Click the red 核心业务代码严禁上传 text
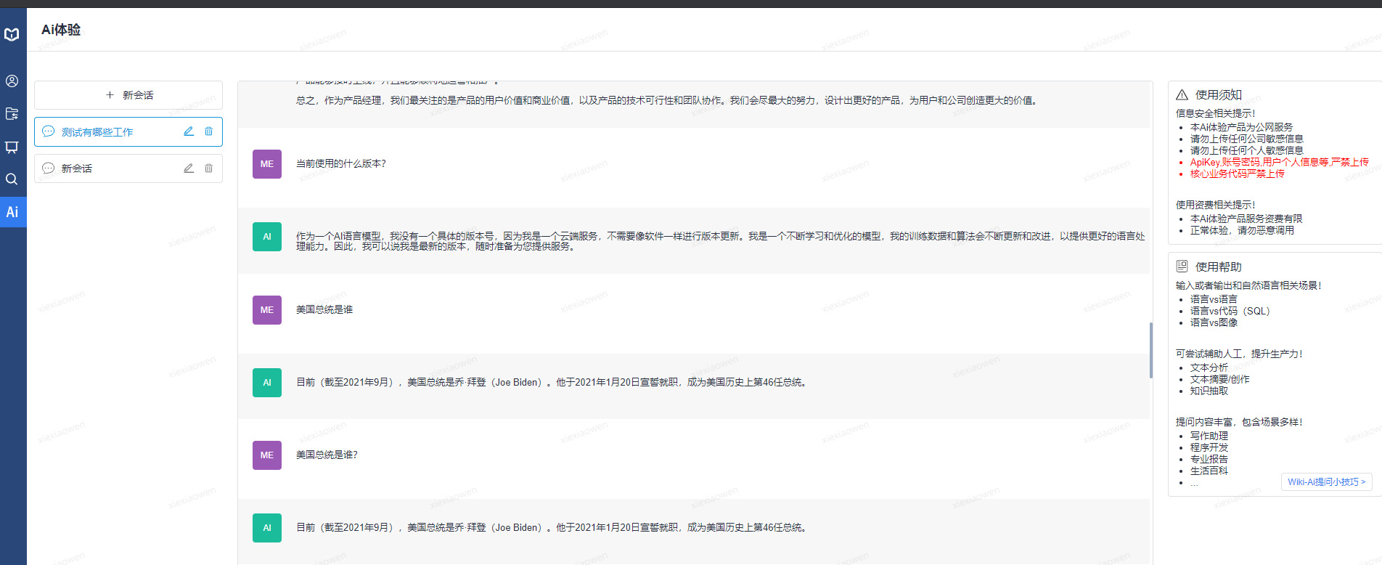The width and height of the screenshot is (1382, 565). pos(1237,174)
